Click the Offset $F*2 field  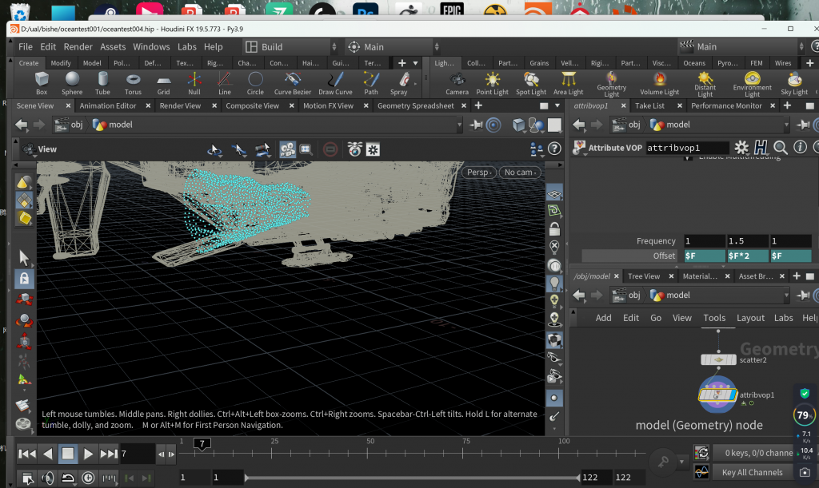pos(748,256)
